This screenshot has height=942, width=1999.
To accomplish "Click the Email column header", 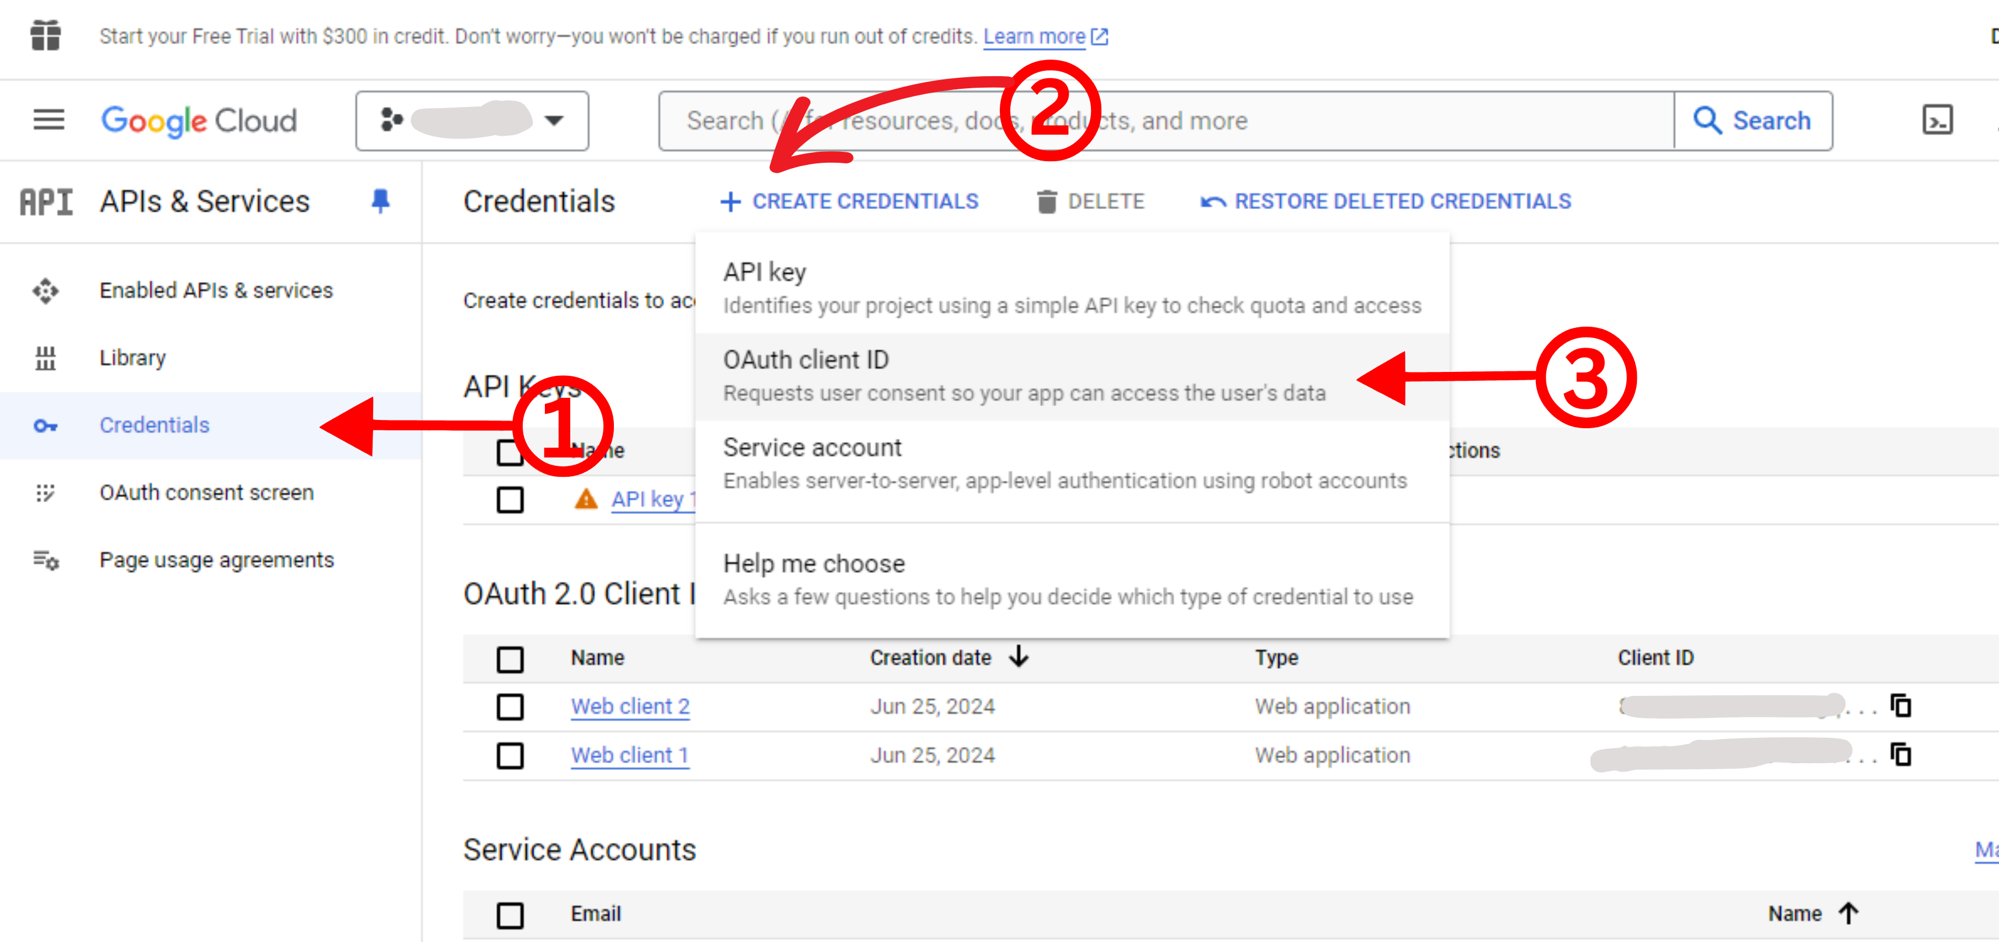I will (595, 914).
